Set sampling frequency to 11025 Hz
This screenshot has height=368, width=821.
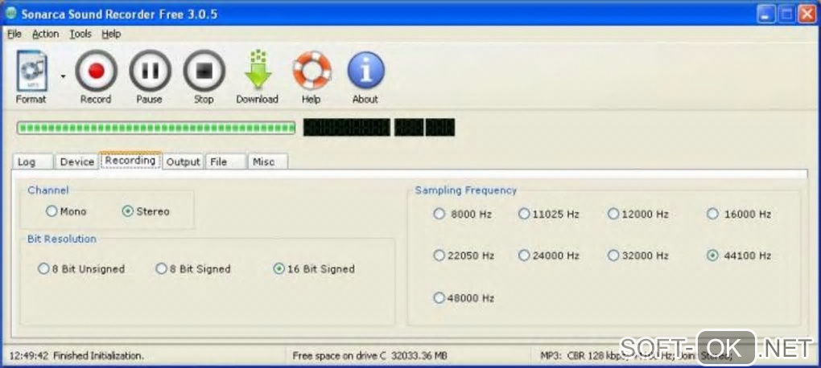coord(549,214)
